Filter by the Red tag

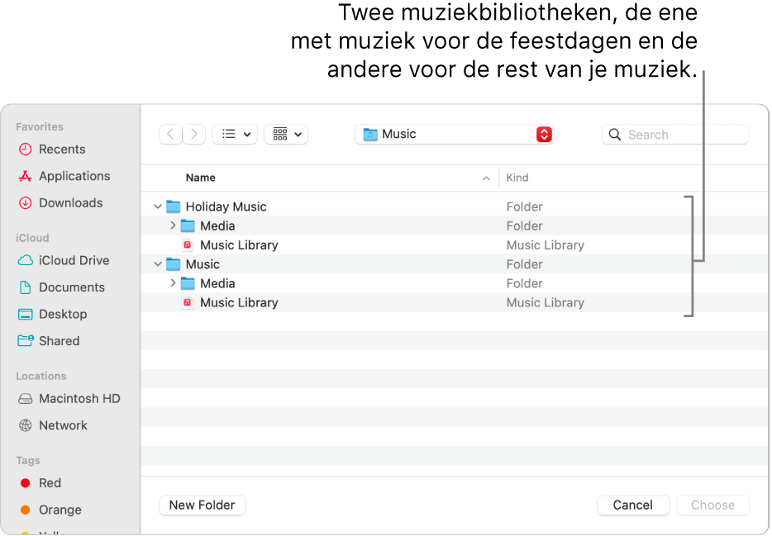[x=50, y=483]
